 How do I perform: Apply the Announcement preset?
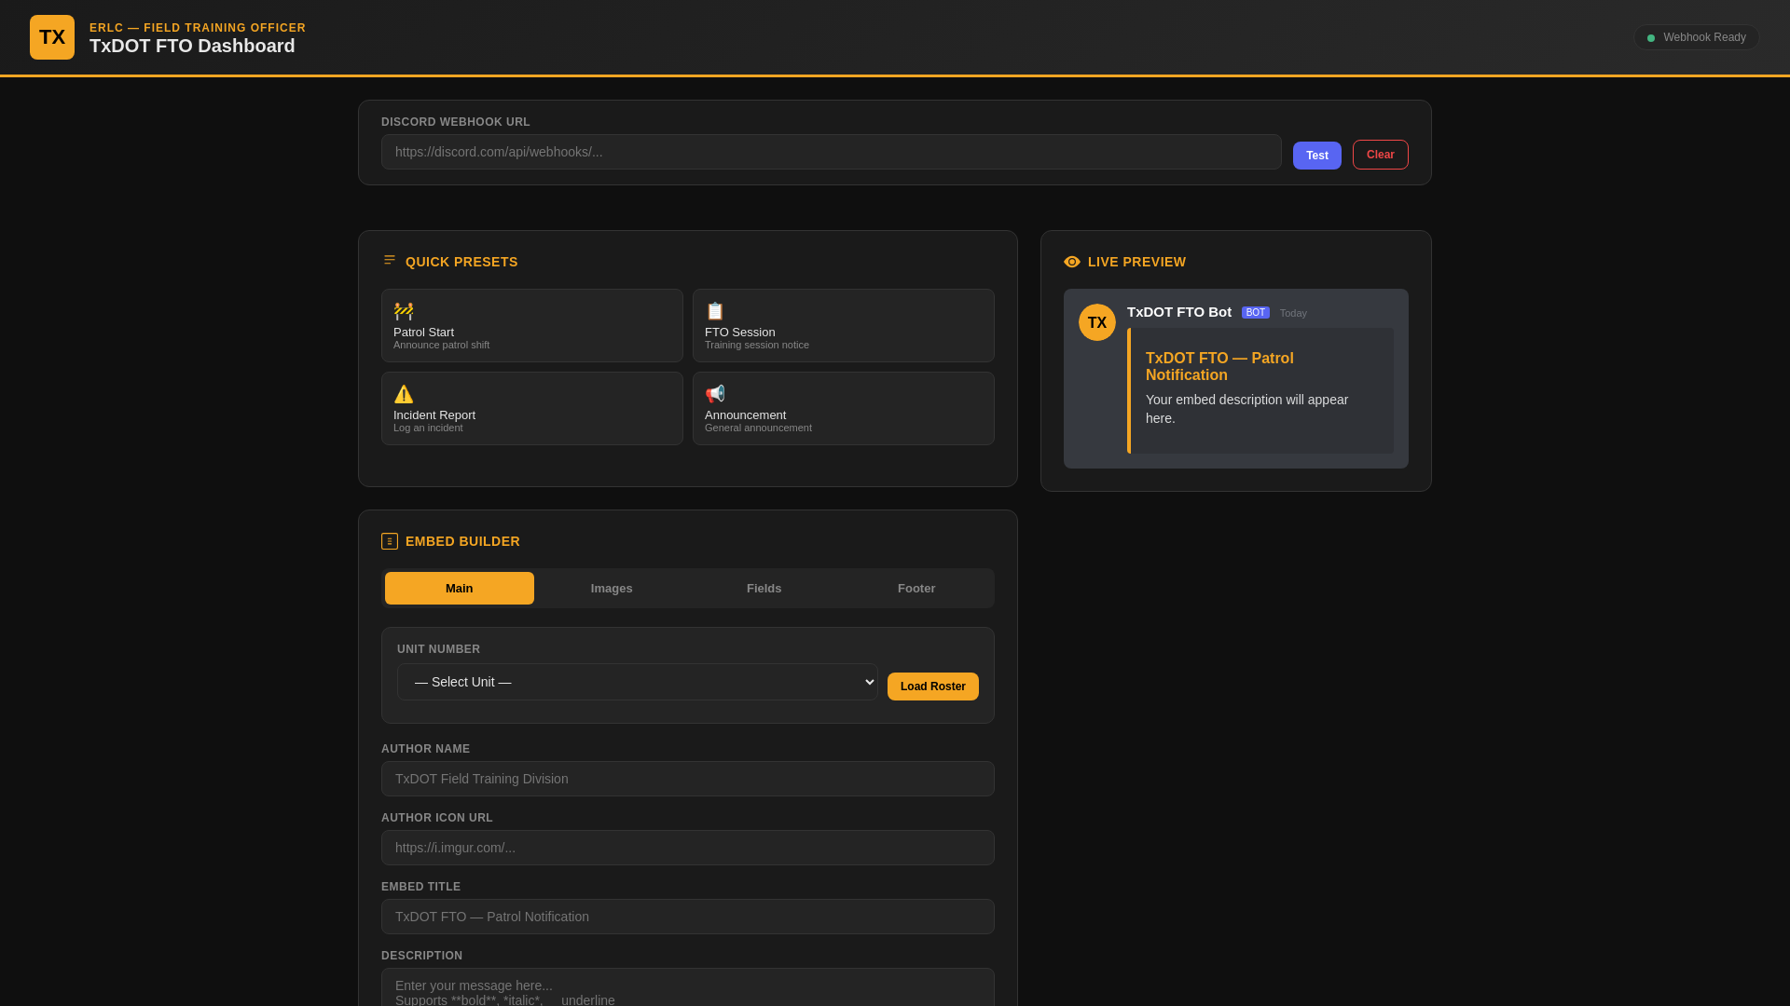coord(844,408)
